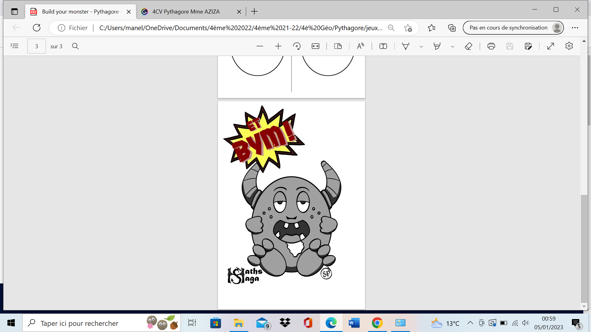The image size is (591, 332).
Task: Toggle the Highlight tool
Action: [x=437, y=46]
